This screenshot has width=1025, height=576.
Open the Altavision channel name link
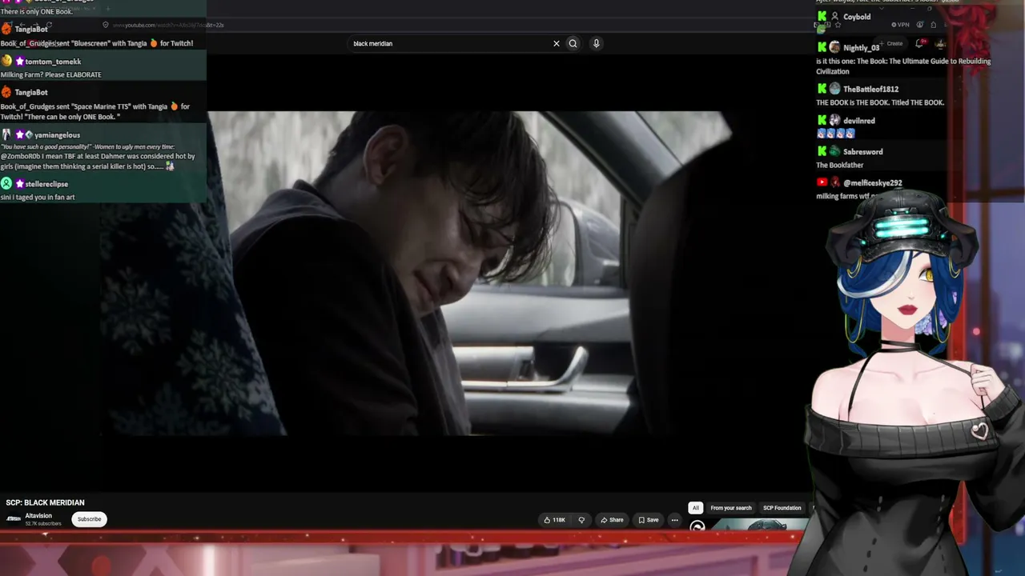click(x=38, y=516)
